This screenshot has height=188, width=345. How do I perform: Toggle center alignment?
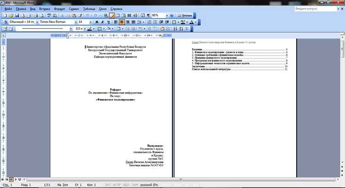click(122, 22)
